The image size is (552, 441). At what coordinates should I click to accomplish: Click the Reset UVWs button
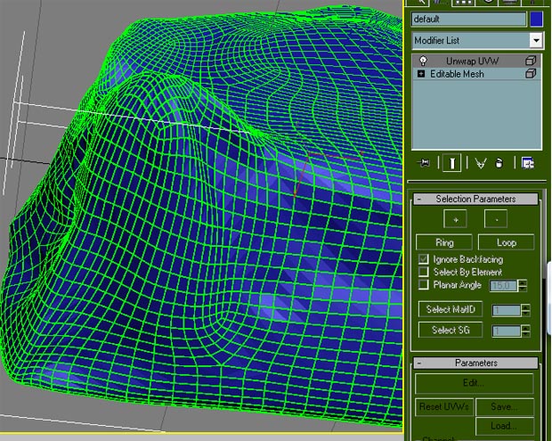[444, 407]
